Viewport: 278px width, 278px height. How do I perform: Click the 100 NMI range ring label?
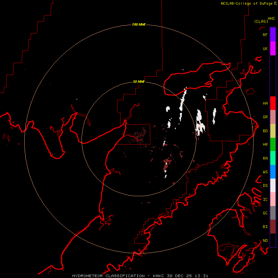click(x=139, y=24)
